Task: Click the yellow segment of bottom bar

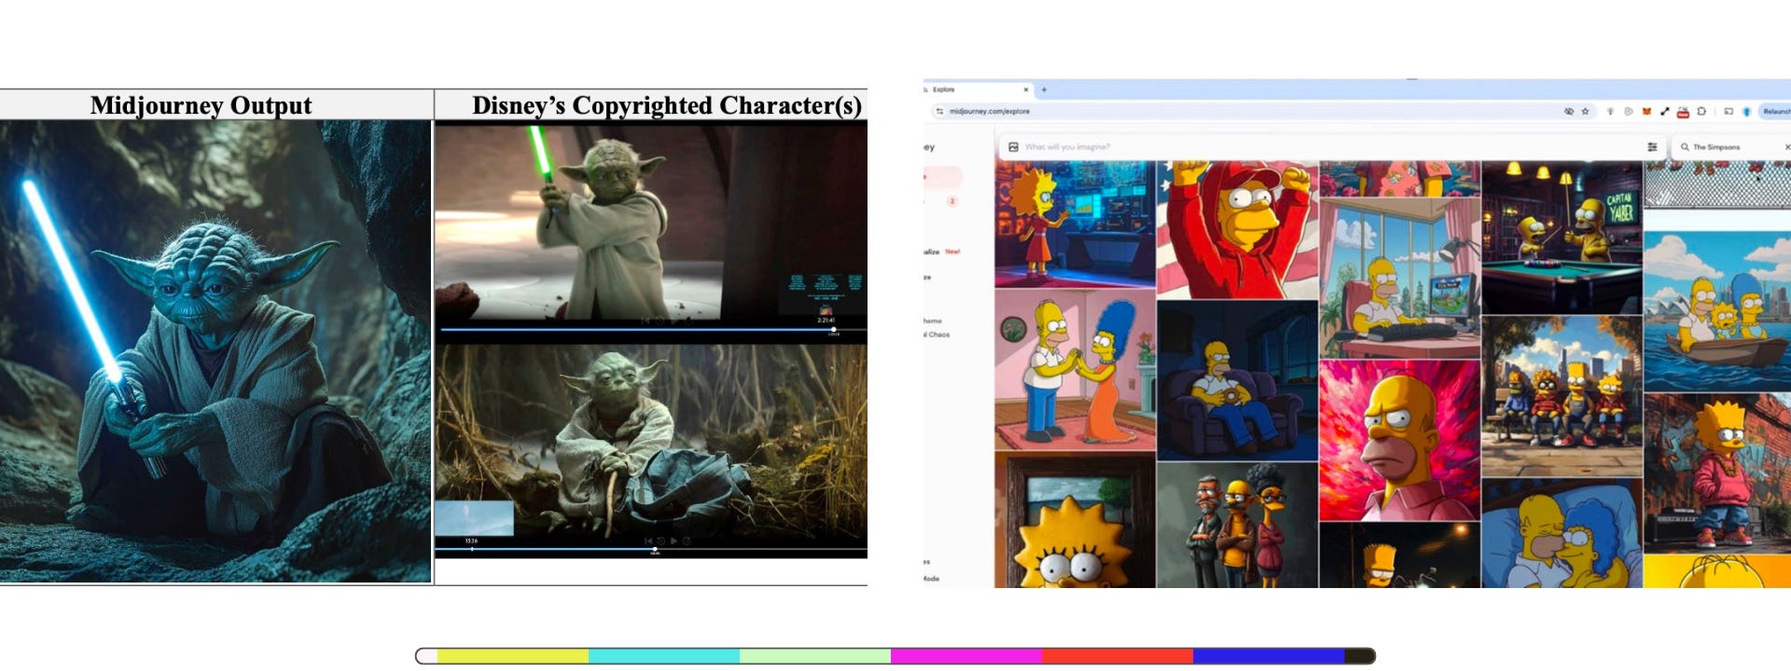Action: point(513,656)
